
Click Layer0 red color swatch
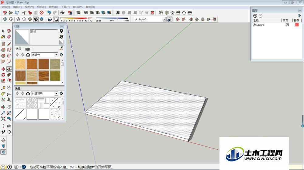click(297, 25)
